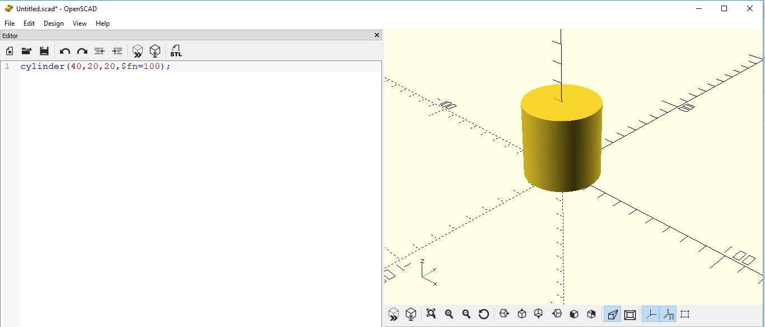Reset the 3D view with the circular arrow icon
This screenshot has width=765, height=327.
point(484,314)
